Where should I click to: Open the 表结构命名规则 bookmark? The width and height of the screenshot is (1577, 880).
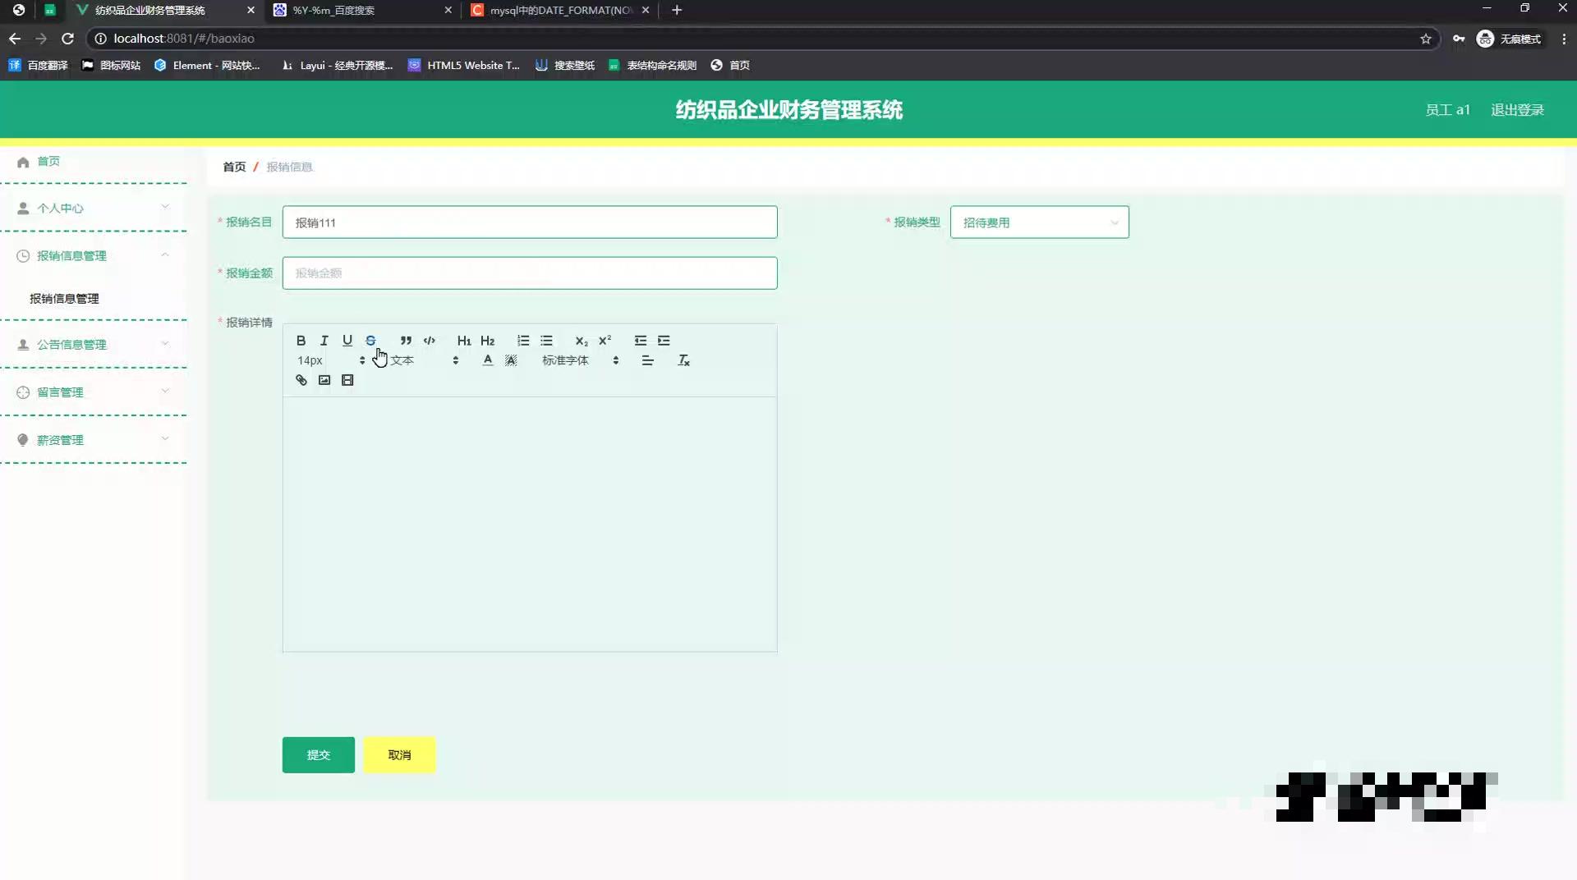(x=653, y=66)
